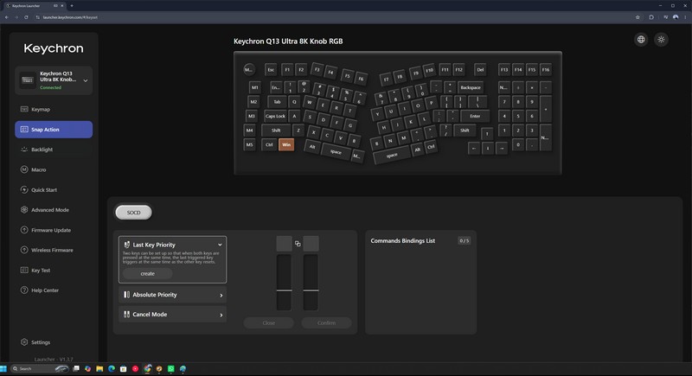Open the Keychron Launcher browser tab
The image size is (692, 376).
coord(33,6)
